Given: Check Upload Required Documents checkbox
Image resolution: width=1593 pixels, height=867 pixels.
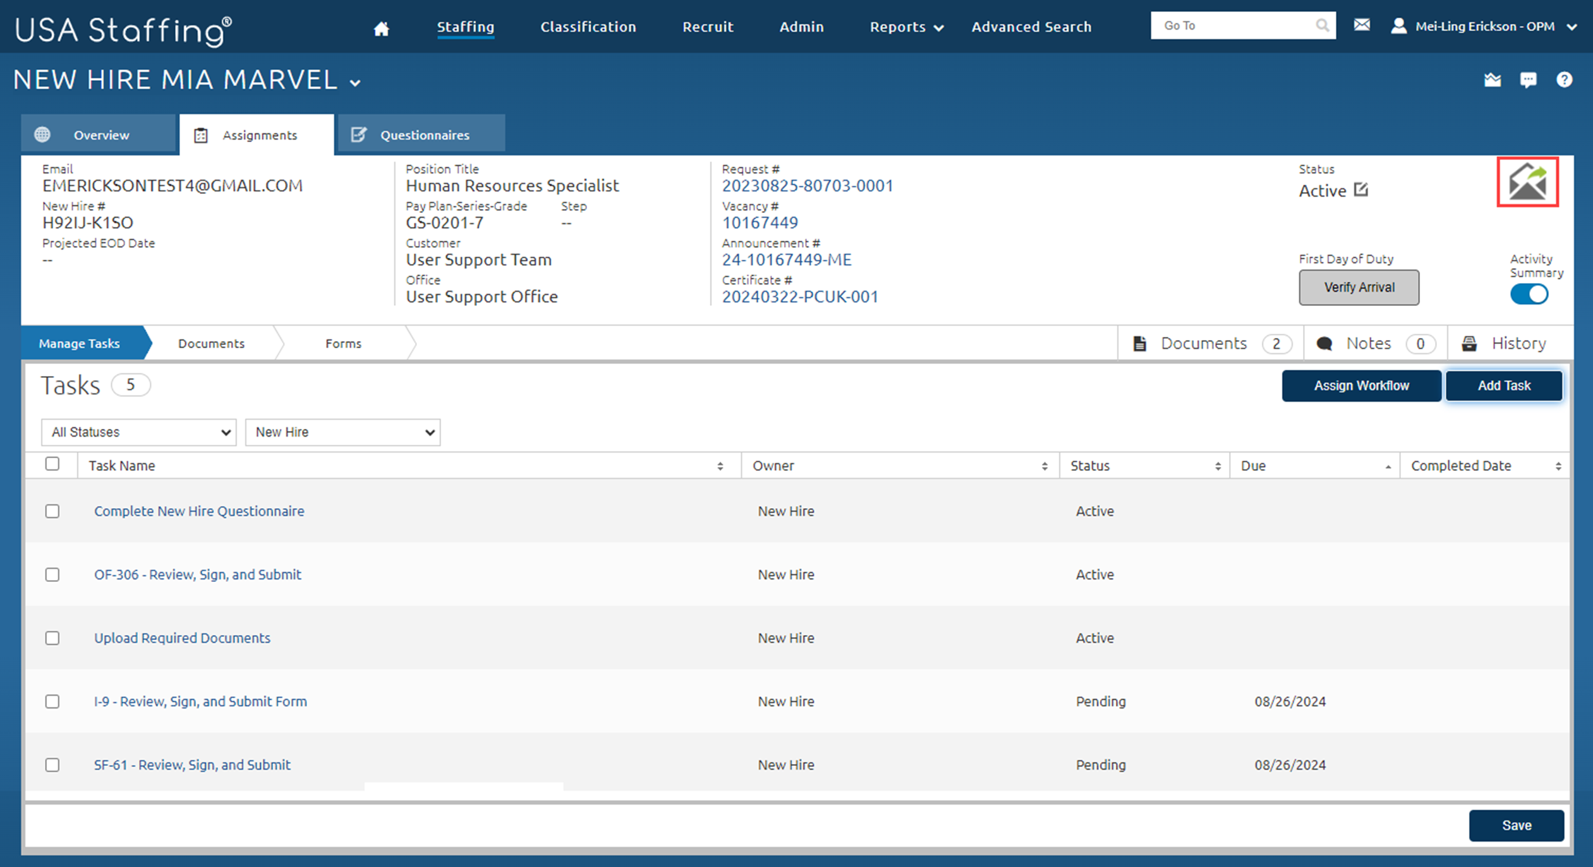Looking at the screenshot, I should coord(52,638).
